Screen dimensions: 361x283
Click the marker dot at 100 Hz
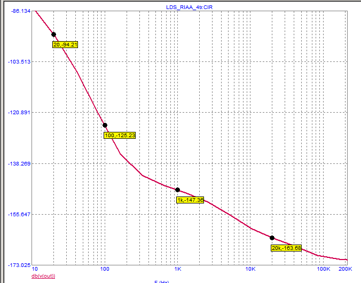click(x=105, y=125)
